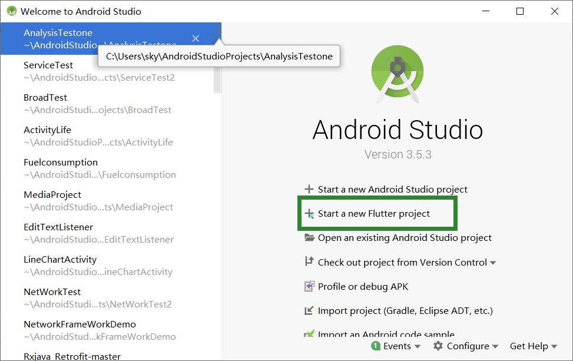Open the Events dropdown arrow
Image resolution: width=573 pixels, height=361 pixels.
[418, 346]
